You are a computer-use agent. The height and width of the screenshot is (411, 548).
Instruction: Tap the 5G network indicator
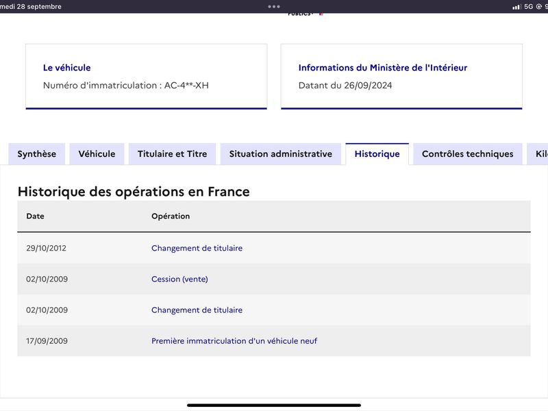tap(528, 7)
